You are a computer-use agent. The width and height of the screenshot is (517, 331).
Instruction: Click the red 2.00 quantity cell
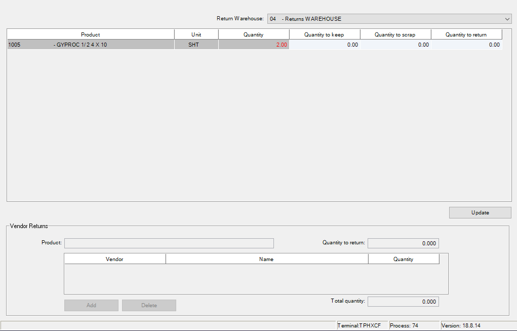tap(254, 45)
